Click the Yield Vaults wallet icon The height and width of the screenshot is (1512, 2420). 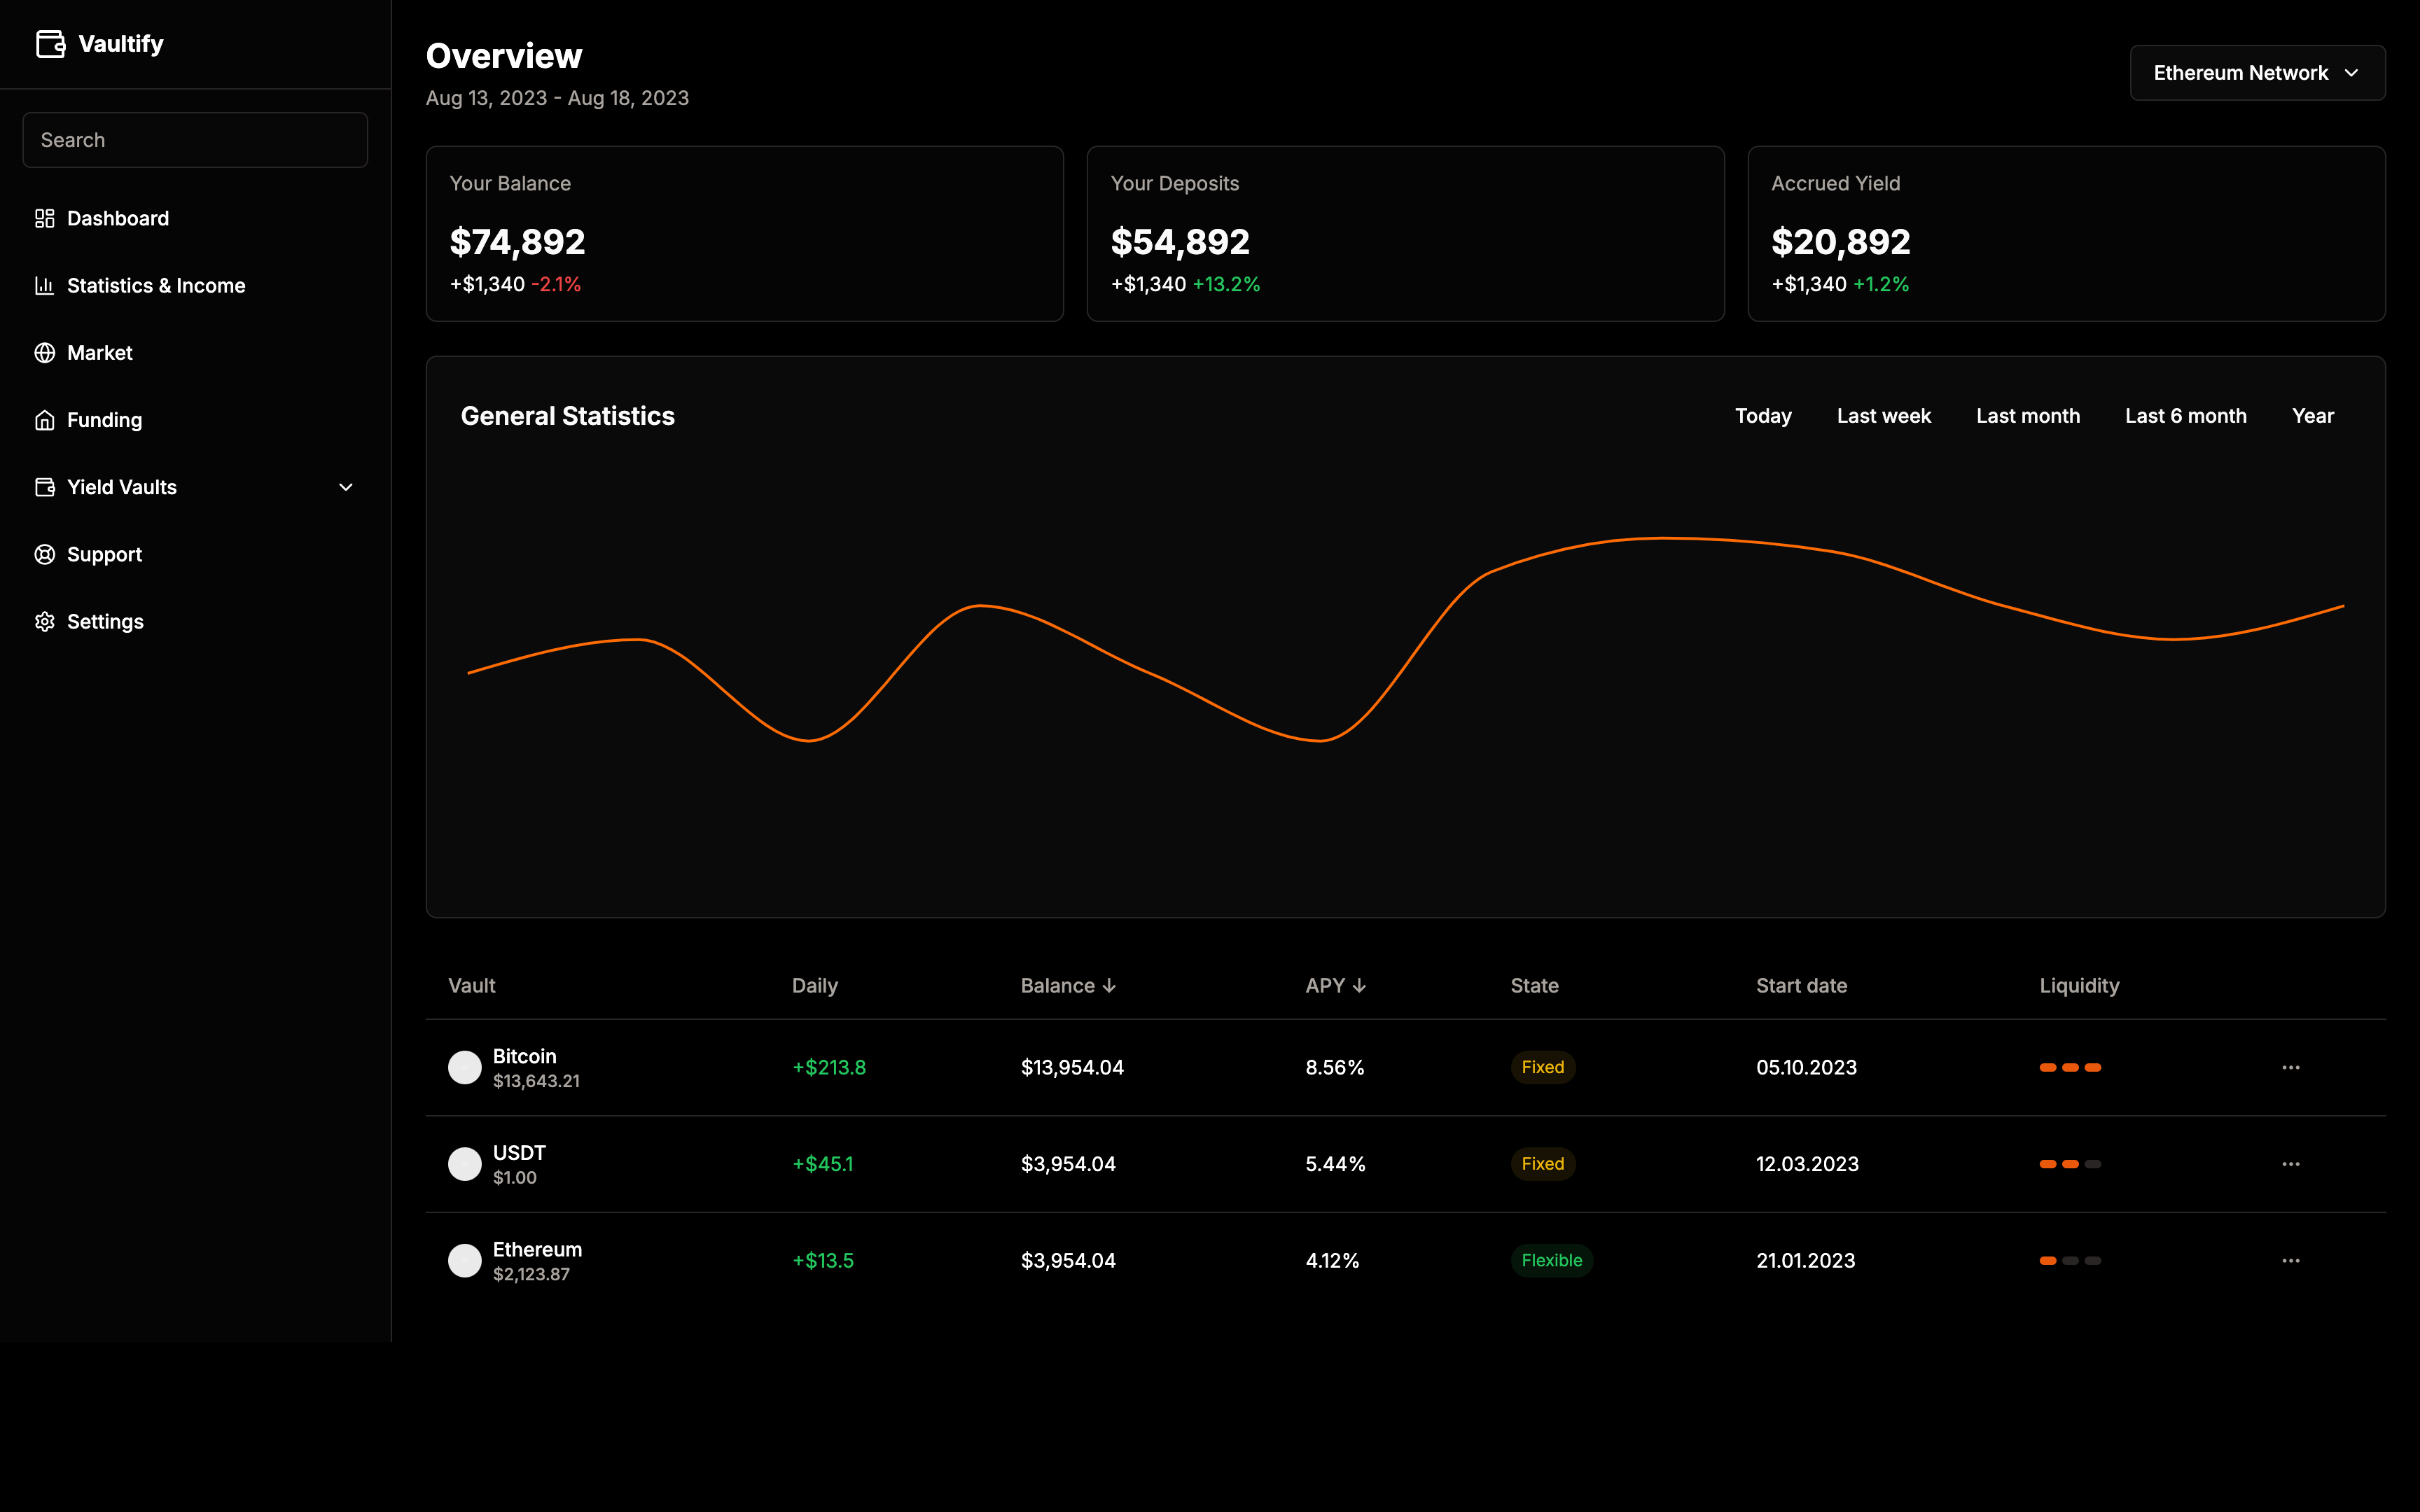click(x=45, y=487)
